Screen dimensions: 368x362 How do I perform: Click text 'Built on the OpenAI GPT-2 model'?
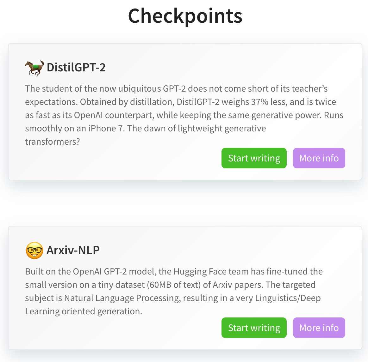(x=91, y=272)
